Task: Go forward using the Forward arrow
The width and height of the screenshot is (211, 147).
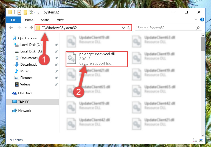Action: 19,28
